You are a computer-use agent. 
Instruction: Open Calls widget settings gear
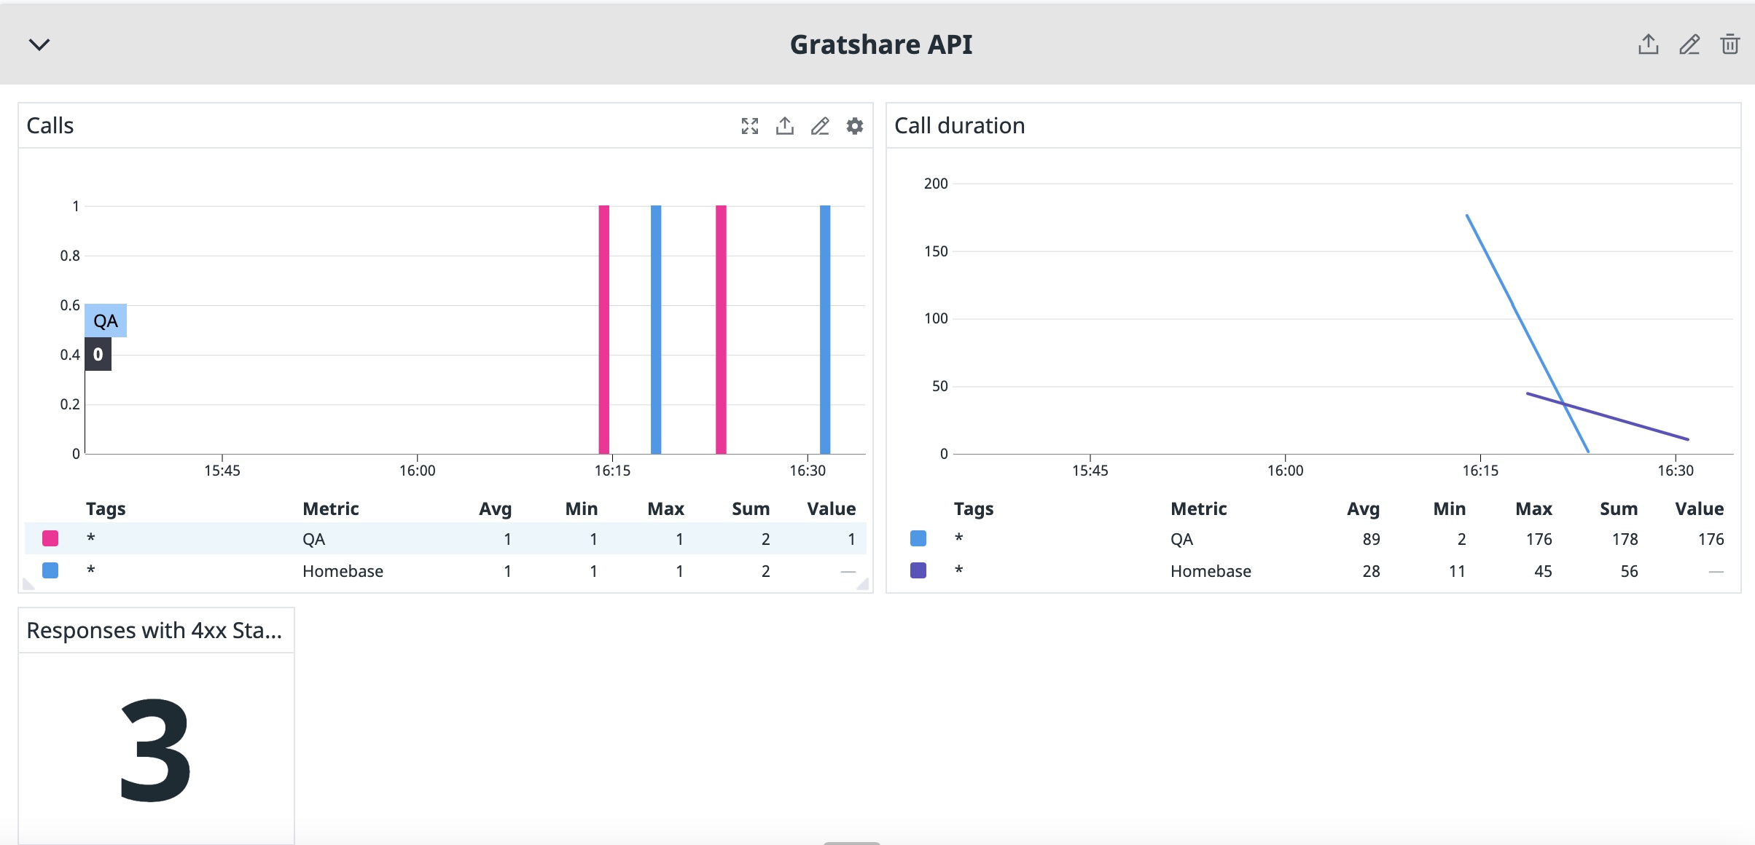855,126
